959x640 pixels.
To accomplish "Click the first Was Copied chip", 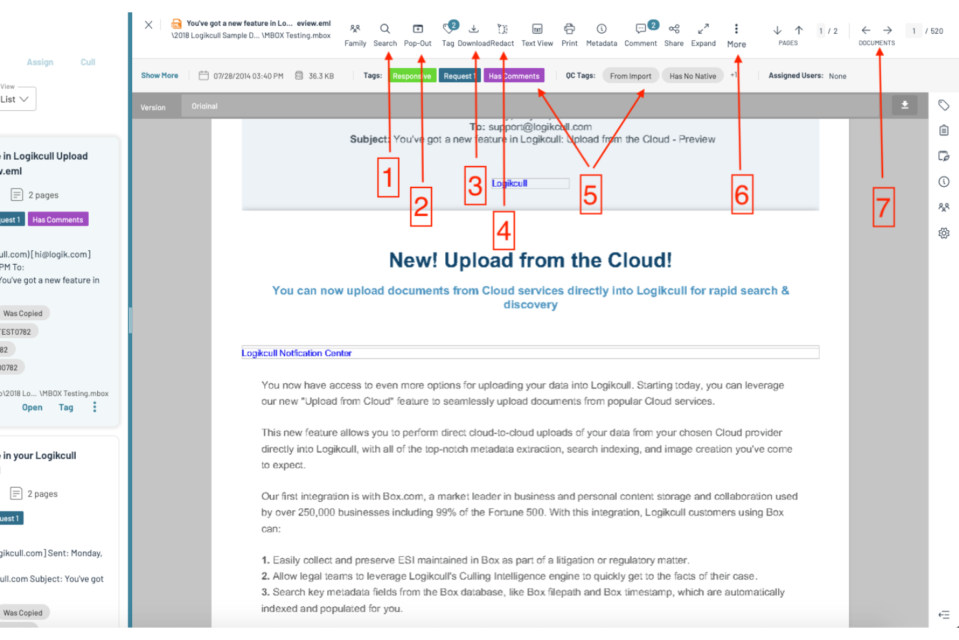I will click(x=23, y=313).
